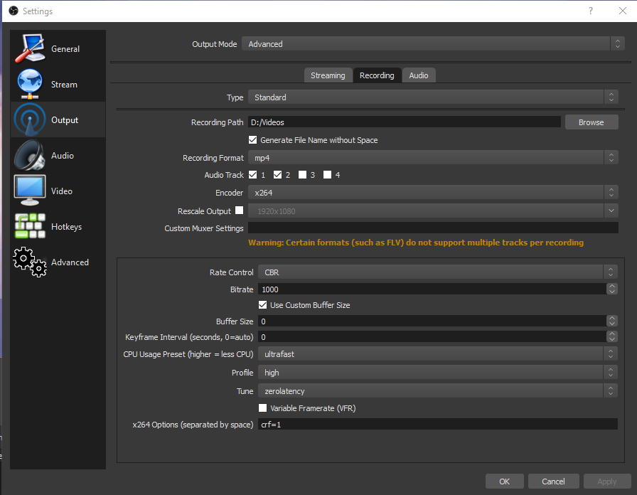Open the recording Type dropdown
This screenshot has width=637, height=495.
coord(433,97)
